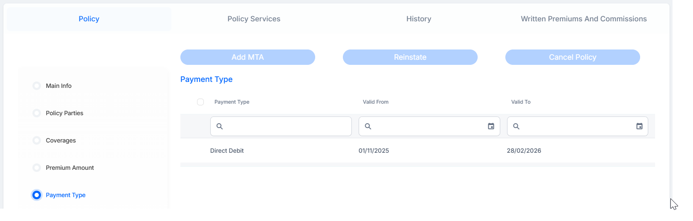Viewport: 693px width, 221px height.
Task: Click the Reinstate button
Action: click(x=410, y=57)
